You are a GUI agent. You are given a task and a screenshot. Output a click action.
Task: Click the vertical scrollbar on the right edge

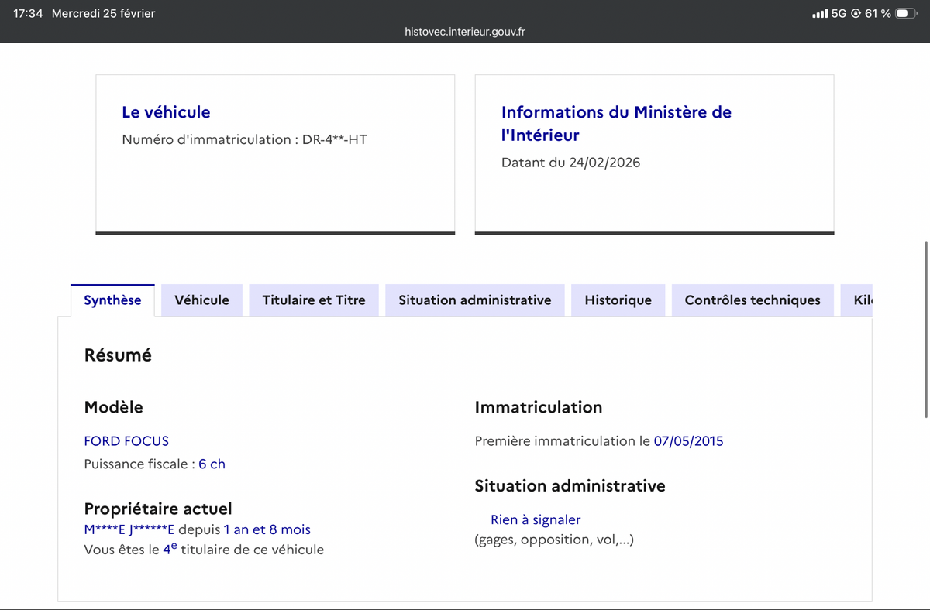pyautogui.click(x=926, y=329)
